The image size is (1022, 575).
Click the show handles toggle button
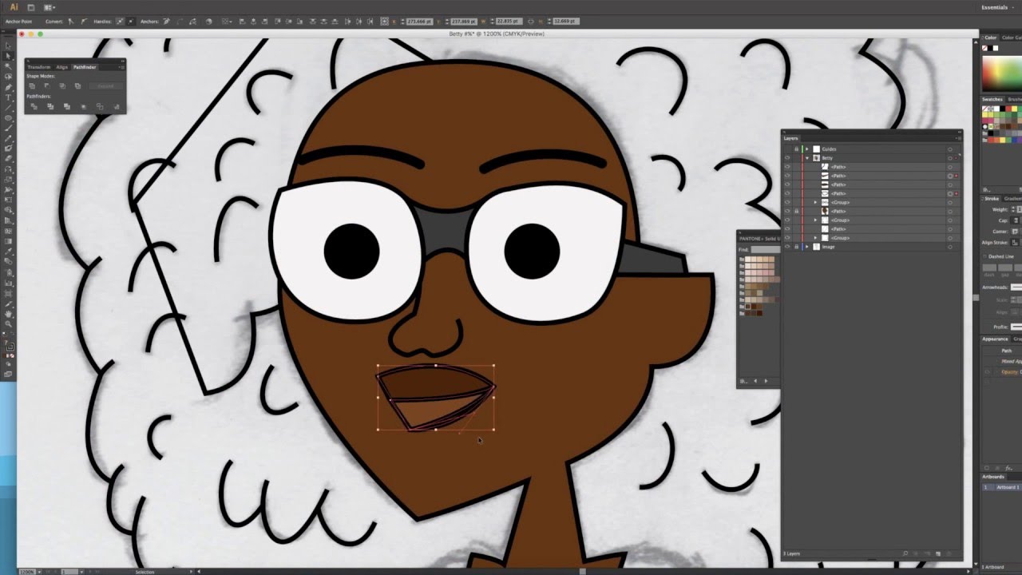[x=120, y=22]
